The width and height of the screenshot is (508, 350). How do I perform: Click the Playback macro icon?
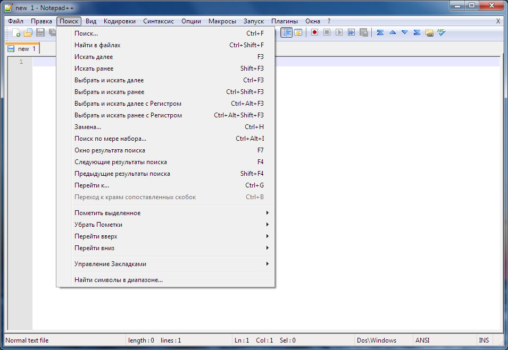(x=339, y=32)
